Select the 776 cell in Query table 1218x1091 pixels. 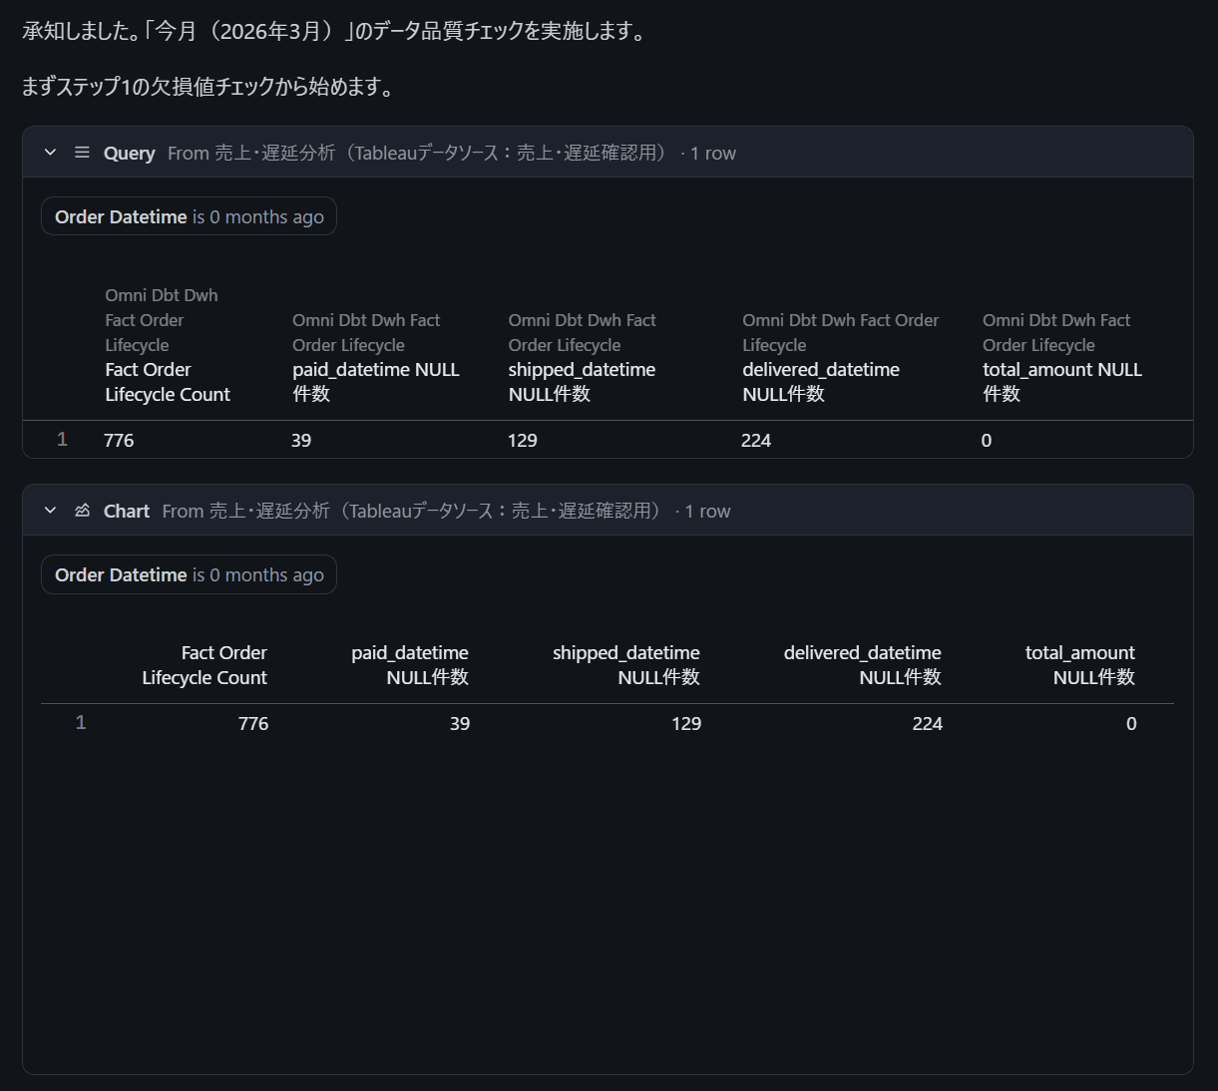pos(119,440)
